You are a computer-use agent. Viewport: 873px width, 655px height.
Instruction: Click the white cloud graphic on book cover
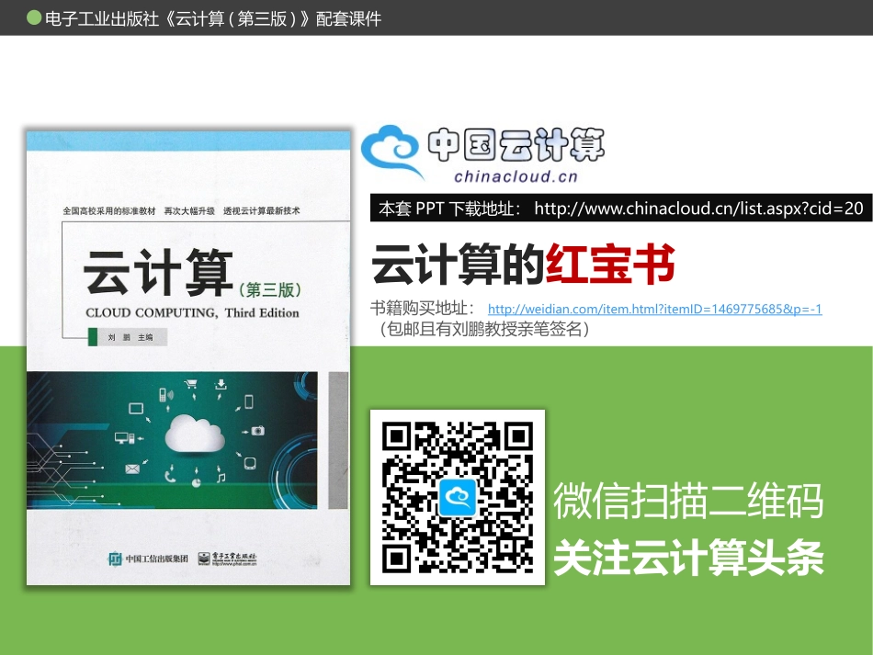coord(194,434)
